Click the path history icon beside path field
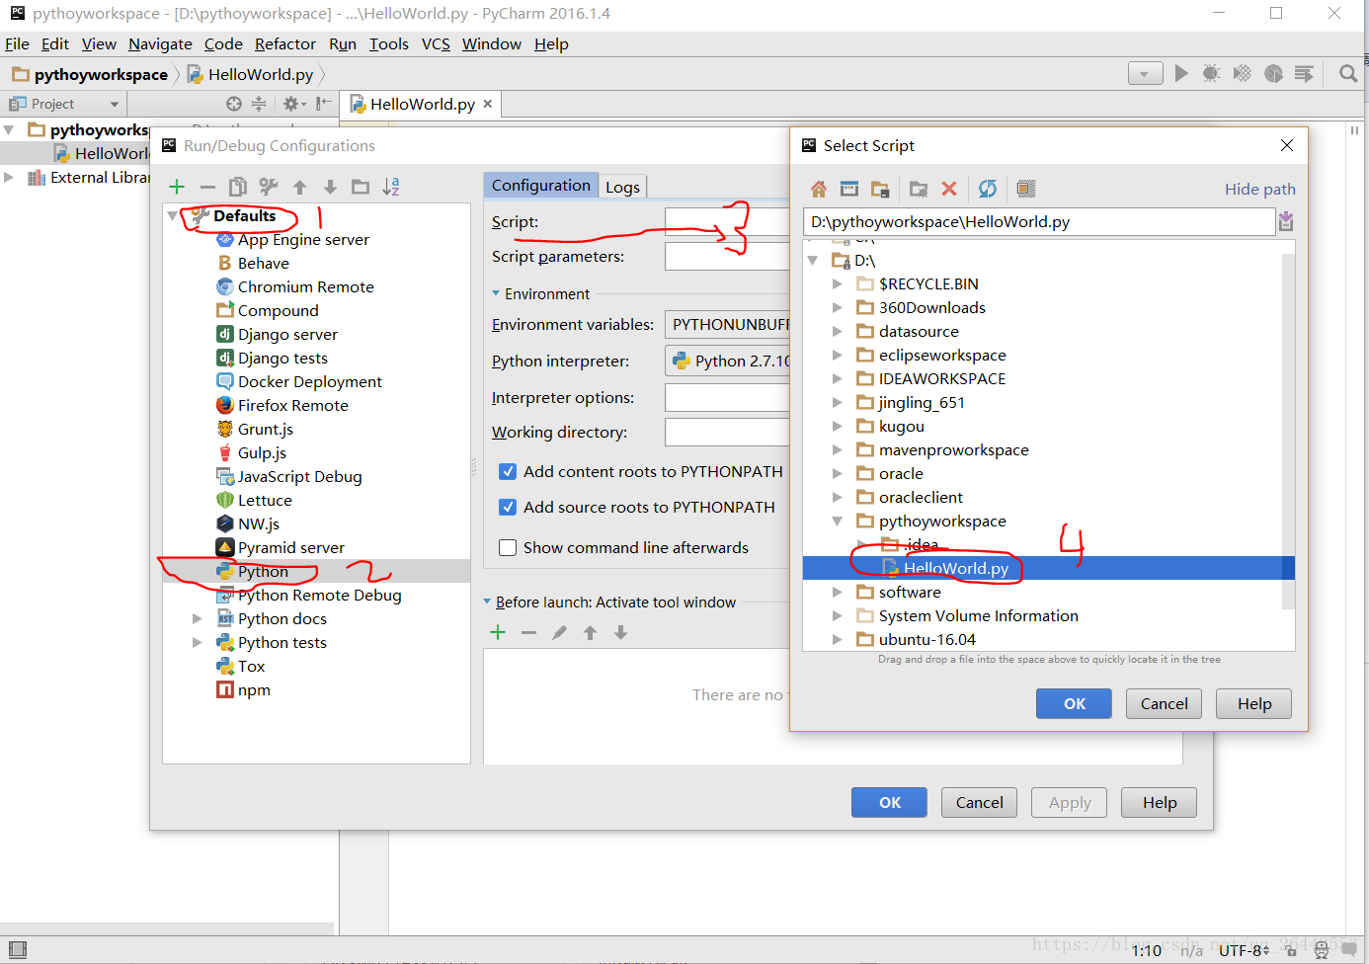Screen dimensions: 1369x964 click(1286, 221)
